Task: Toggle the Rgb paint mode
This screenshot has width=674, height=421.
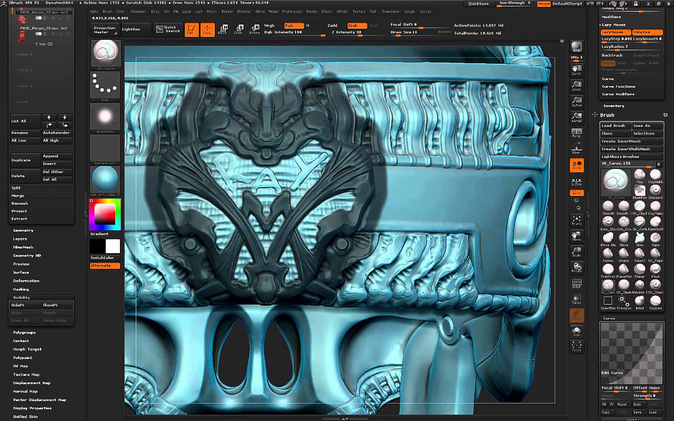Action: 294,25
